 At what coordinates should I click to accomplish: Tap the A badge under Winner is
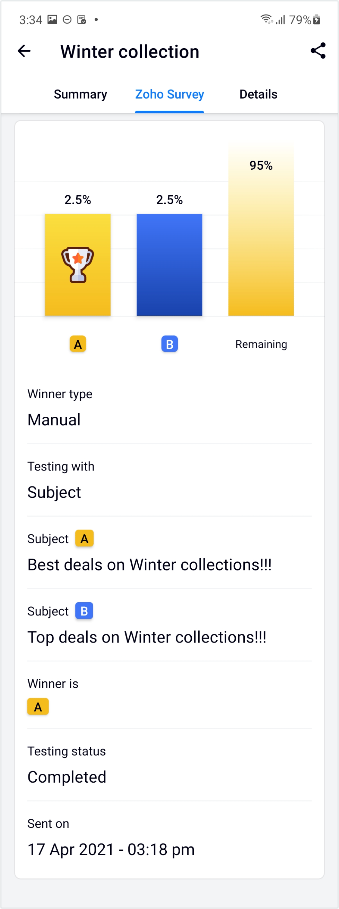pyautogui.click(x=38, y=706)
